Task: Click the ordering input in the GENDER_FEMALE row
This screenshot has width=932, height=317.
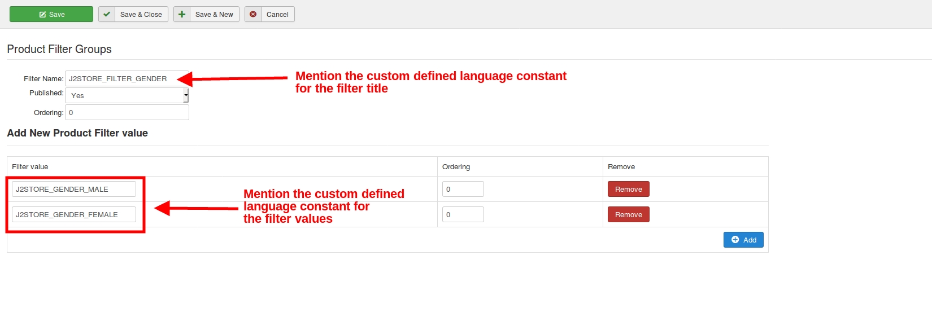Action: coord(463,214)
